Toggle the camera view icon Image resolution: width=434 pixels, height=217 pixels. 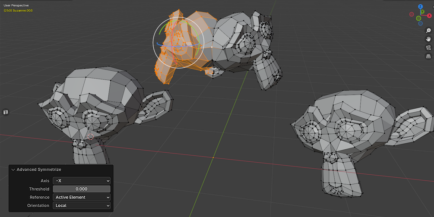pos(428,48)
